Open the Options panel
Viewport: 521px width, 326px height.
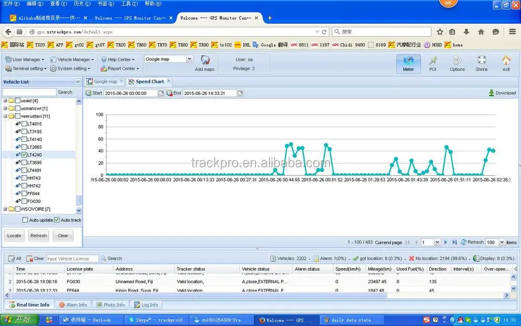click(x=457, y=63)
